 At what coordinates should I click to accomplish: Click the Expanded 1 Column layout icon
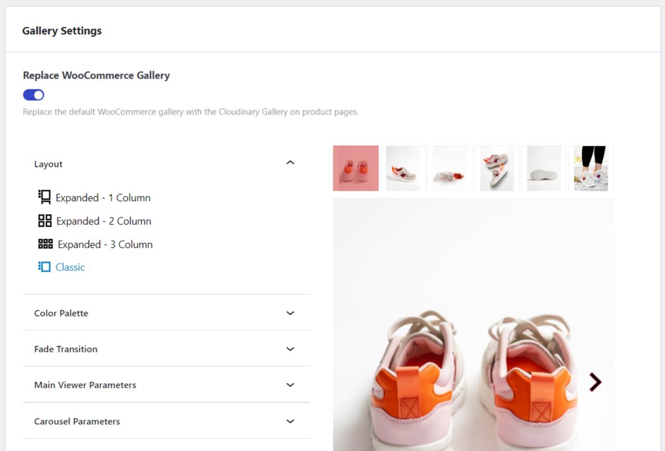44,197
